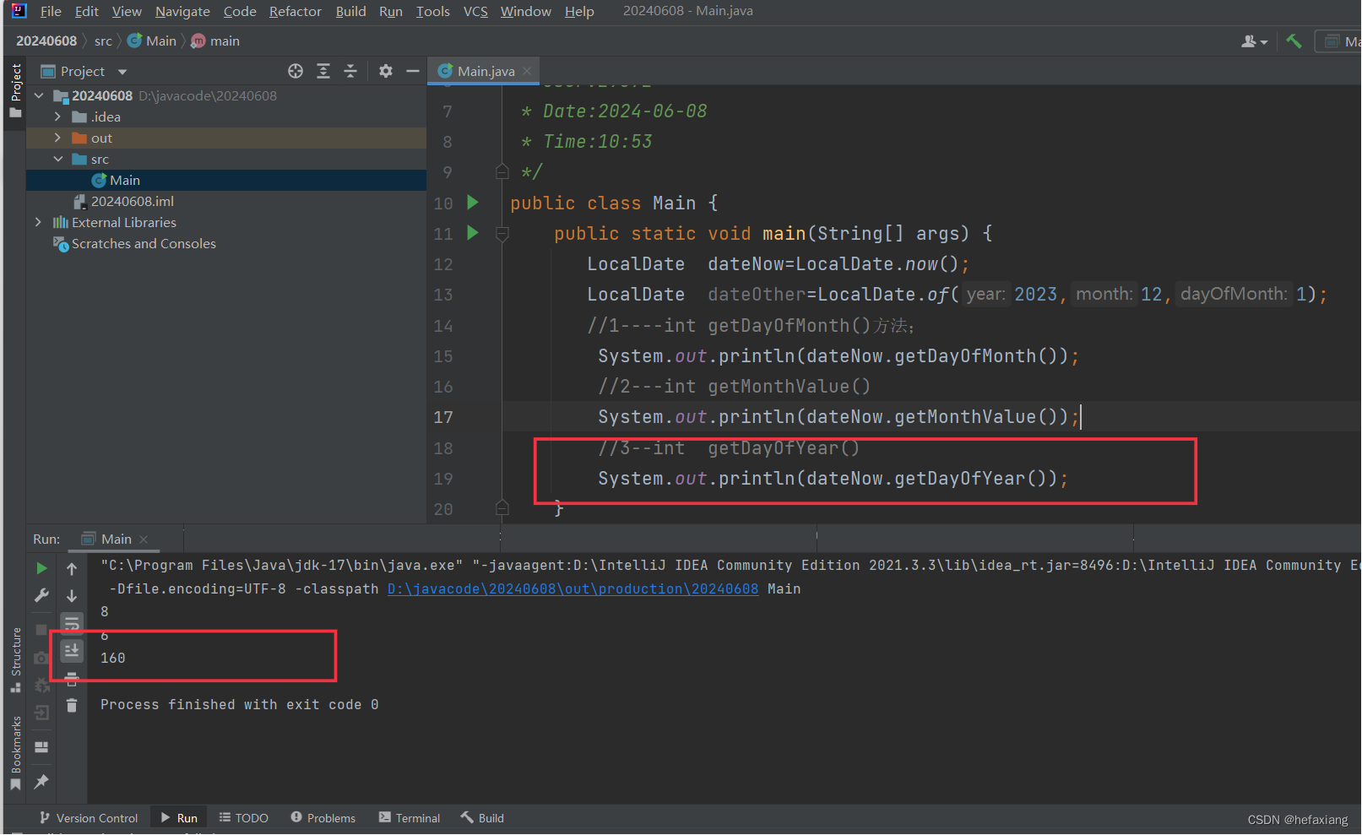Image resolution: width=1362 pixels, height=835 pixels.
Task: Click 20240608 breadcrumb in navigation bar
Action: (x=46, y=41)
